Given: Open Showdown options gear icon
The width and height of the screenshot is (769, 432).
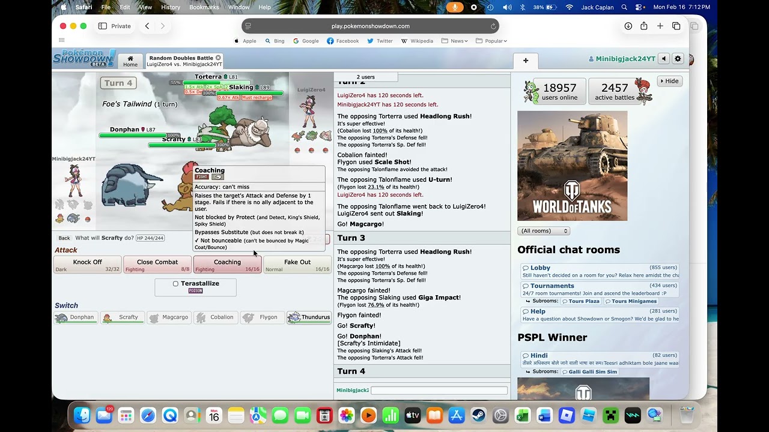Looking at the screenshot, I should point(678,59).
